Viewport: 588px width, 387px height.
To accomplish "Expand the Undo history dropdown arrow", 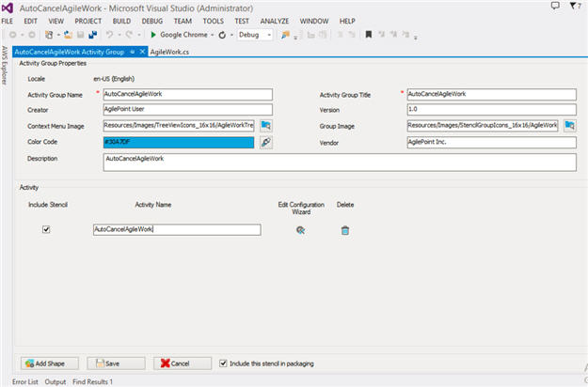I will click(x=119, y=35).
